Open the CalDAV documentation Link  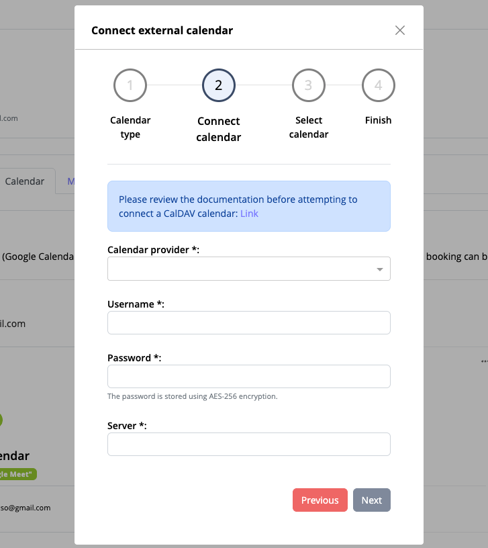(249, 214)
